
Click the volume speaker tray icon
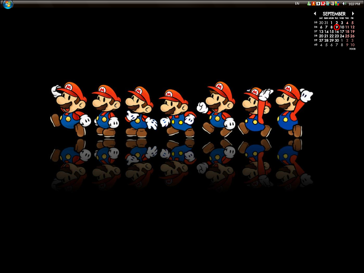pos(345,3)
